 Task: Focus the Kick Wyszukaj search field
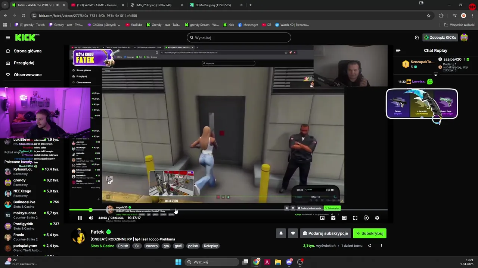pyautogui.click(x=239, y=38)
